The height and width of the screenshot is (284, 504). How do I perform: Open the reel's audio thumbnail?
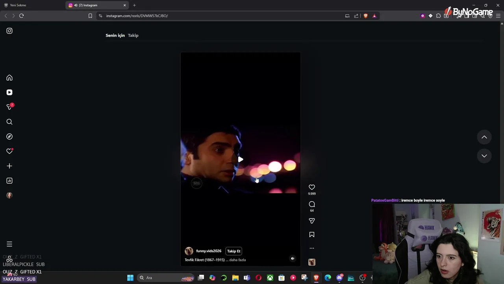(x=312, y=262)
